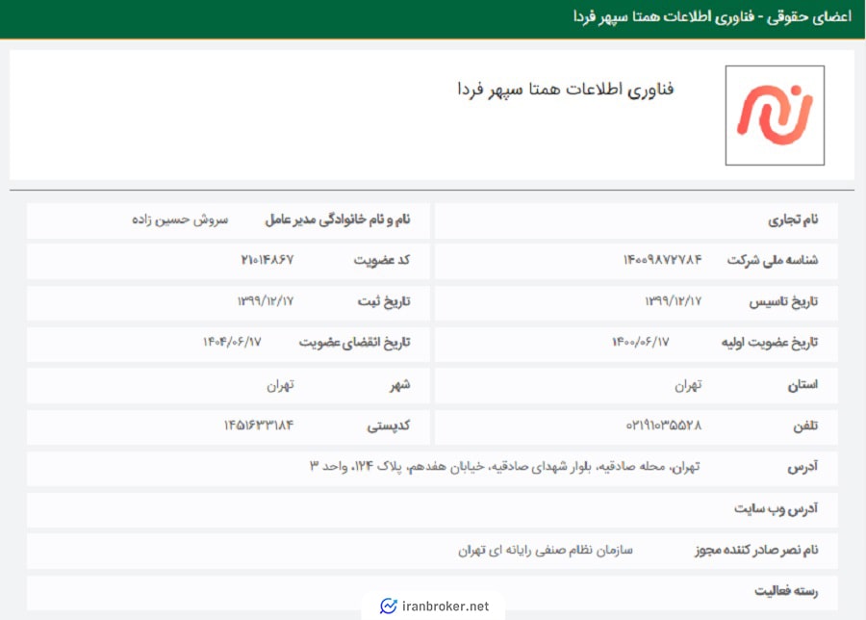Click the نام نصر صادر کننده مجوز label
Image resolution: width=866 pixels, height=620 pixels.
756,551
